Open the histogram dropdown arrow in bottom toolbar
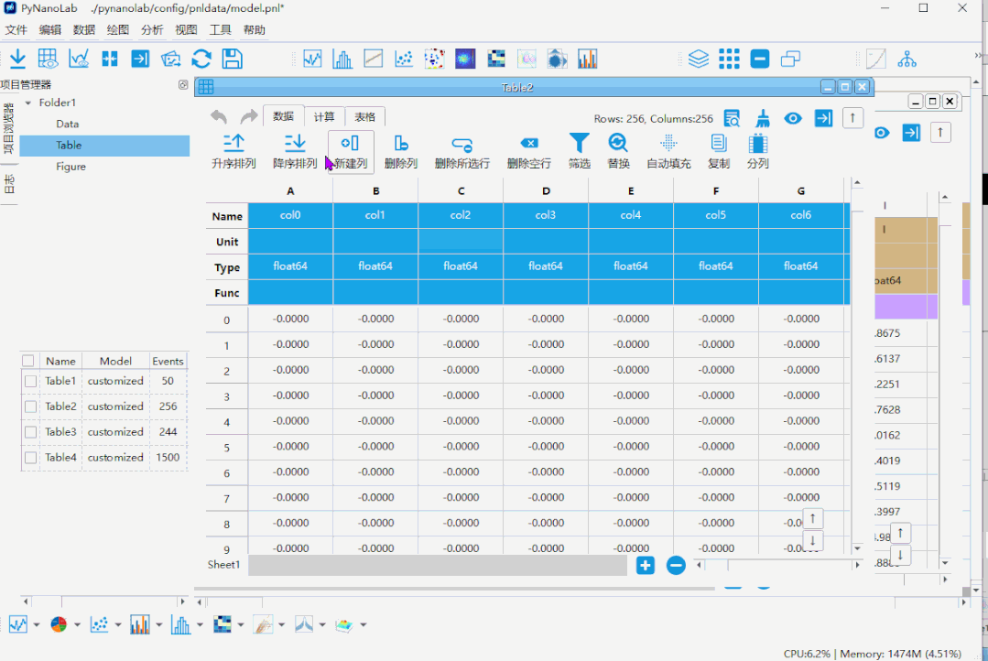Viewport: 988px width, 661px height. coord(200,625)
